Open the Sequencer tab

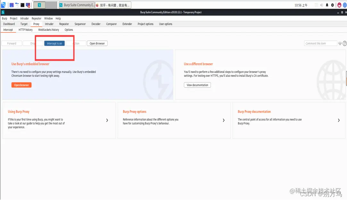click(x=80, y=24)
